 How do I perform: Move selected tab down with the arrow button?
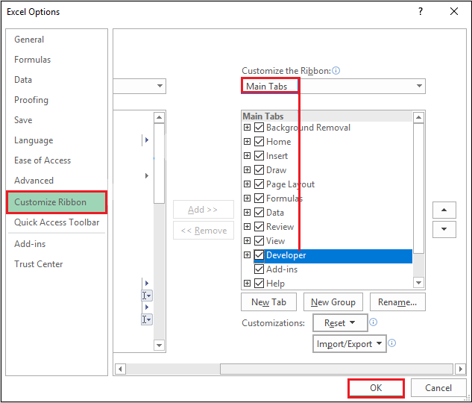pos(444,229)
